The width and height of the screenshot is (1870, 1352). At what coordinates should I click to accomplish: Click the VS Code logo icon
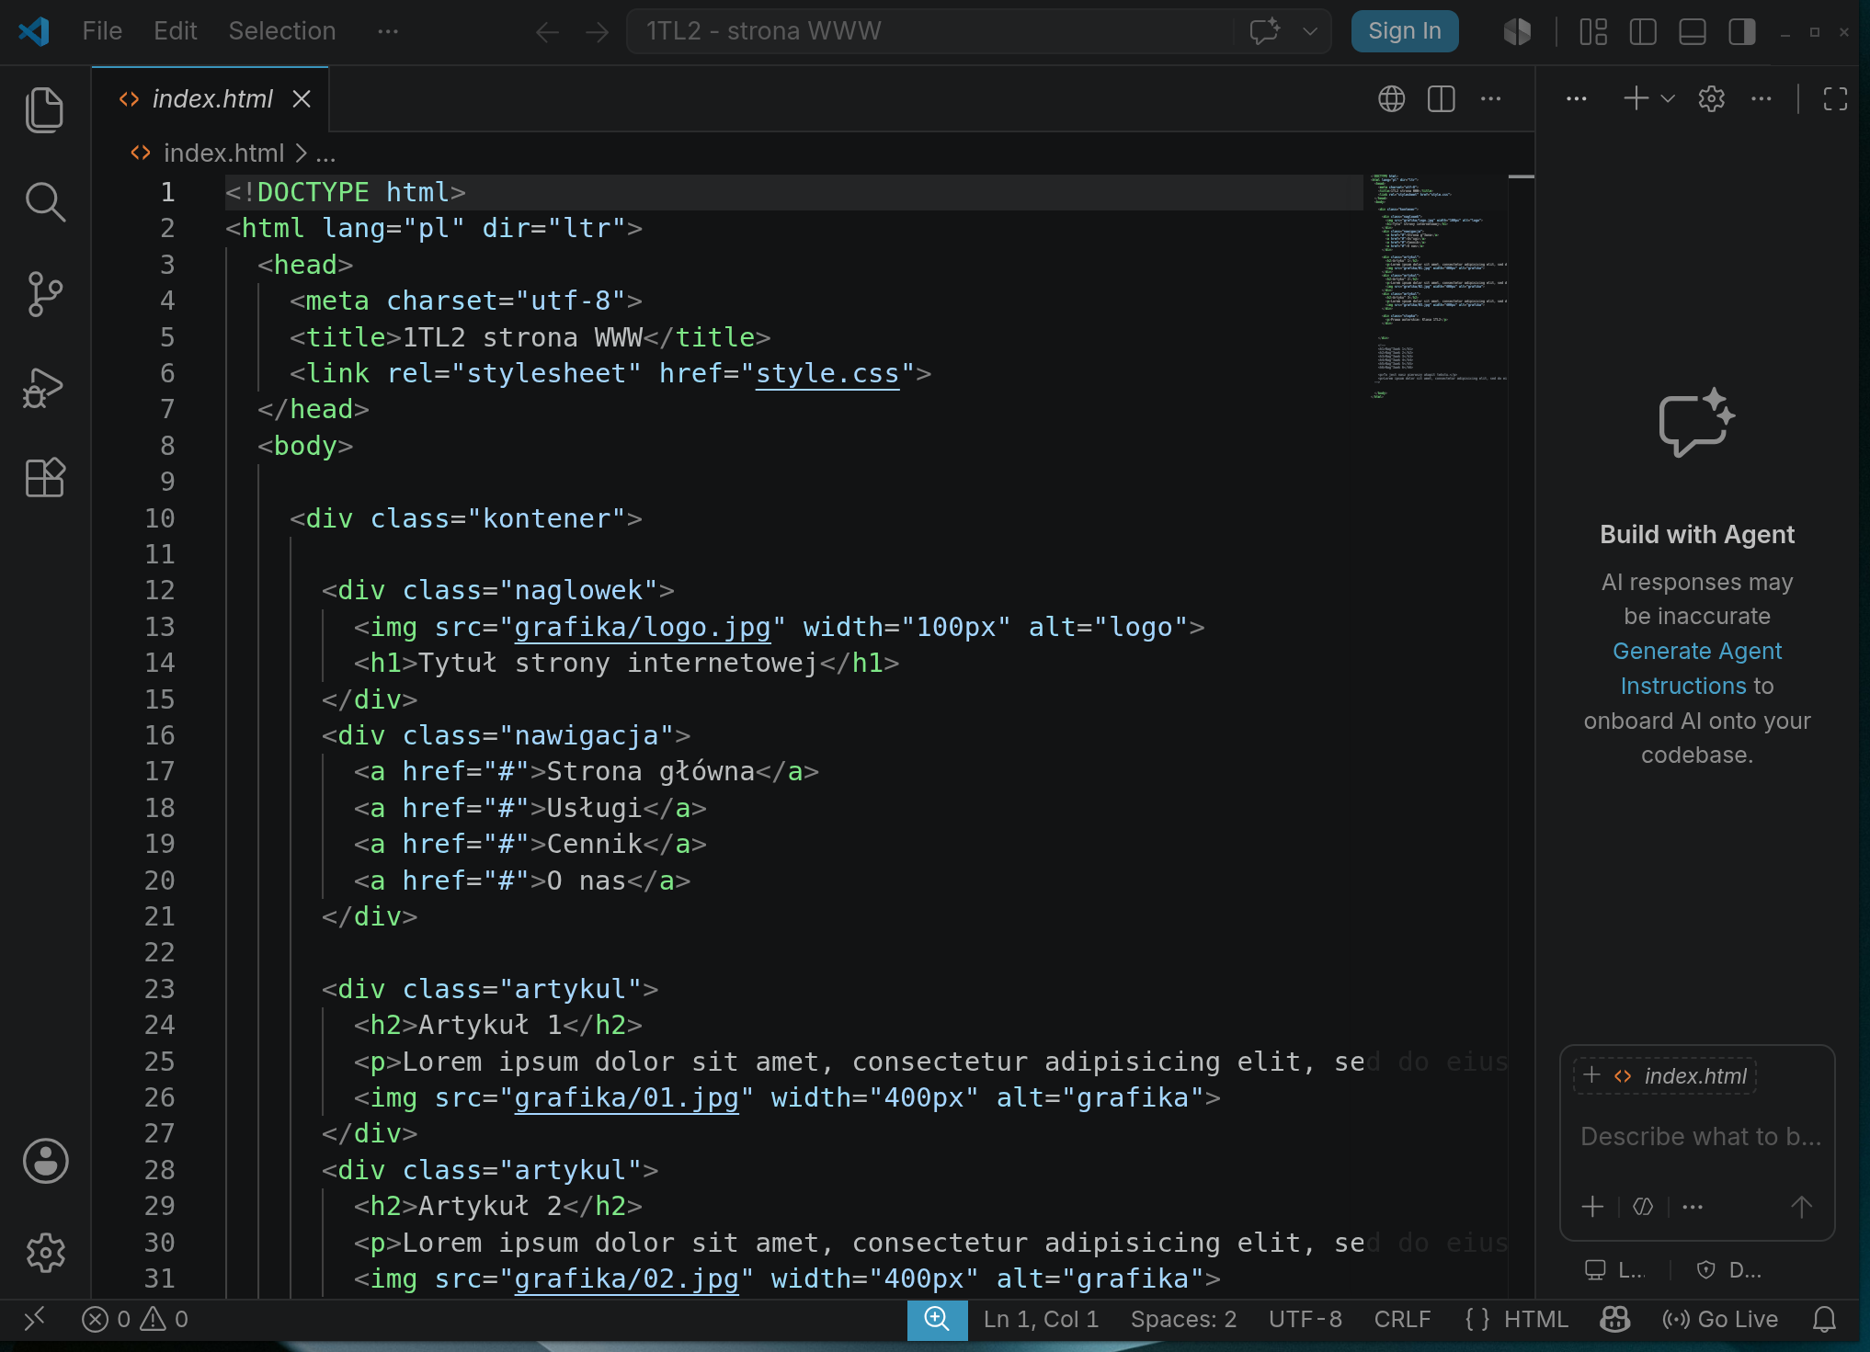(34, 31)
